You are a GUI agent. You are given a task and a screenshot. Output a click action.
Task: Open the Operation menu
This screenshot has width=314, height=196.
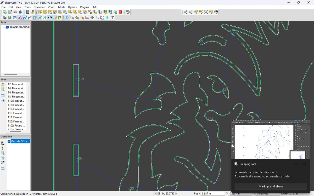(39, 7)
